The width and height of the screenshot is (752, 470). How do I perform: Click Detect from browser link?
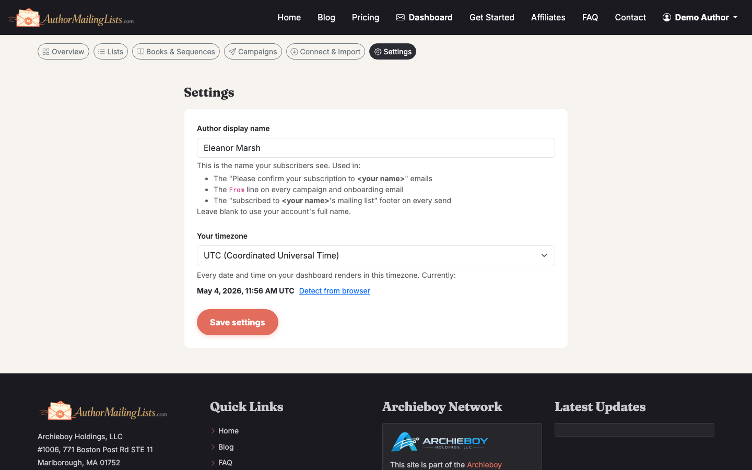(335, 291)
